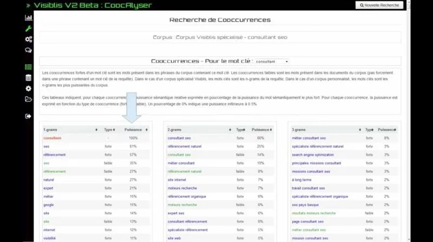Screen dimensions: 433x242
Task: Select 'missions consultant seo' 3-gram
Action: click(x=311, y=171)
